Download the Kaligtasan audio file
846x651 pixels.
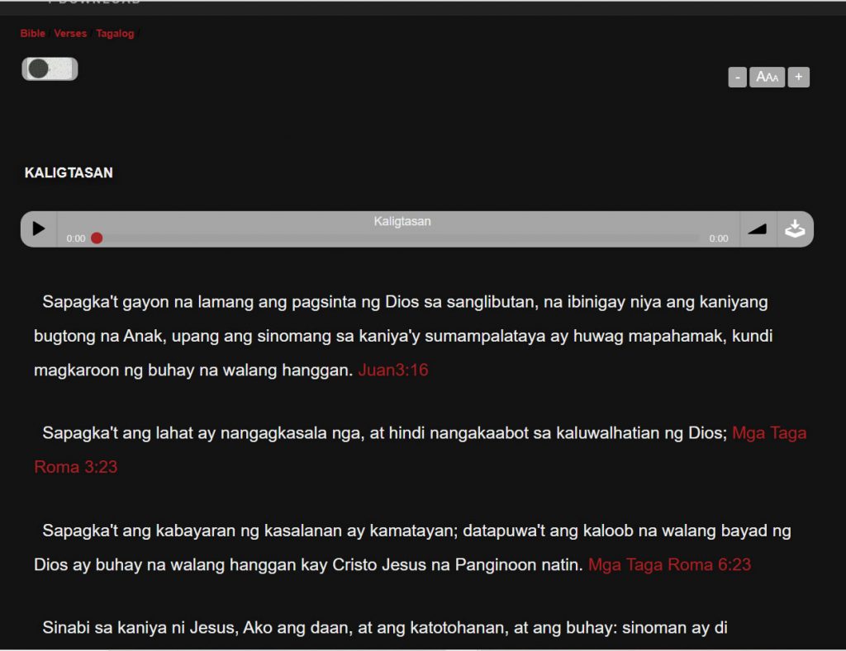tap(795, 229)
